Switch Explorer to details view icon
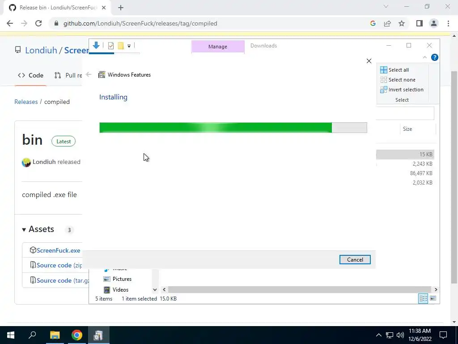Screen dimensions: 458x344 click(423, 298)
